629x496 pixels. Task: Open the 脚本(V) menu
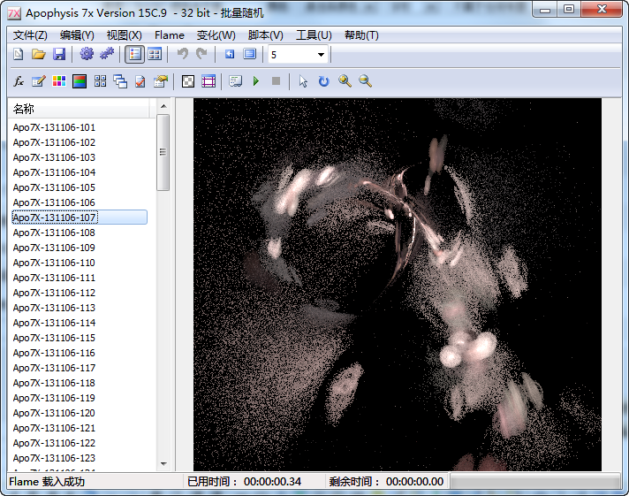coord(265,35)
